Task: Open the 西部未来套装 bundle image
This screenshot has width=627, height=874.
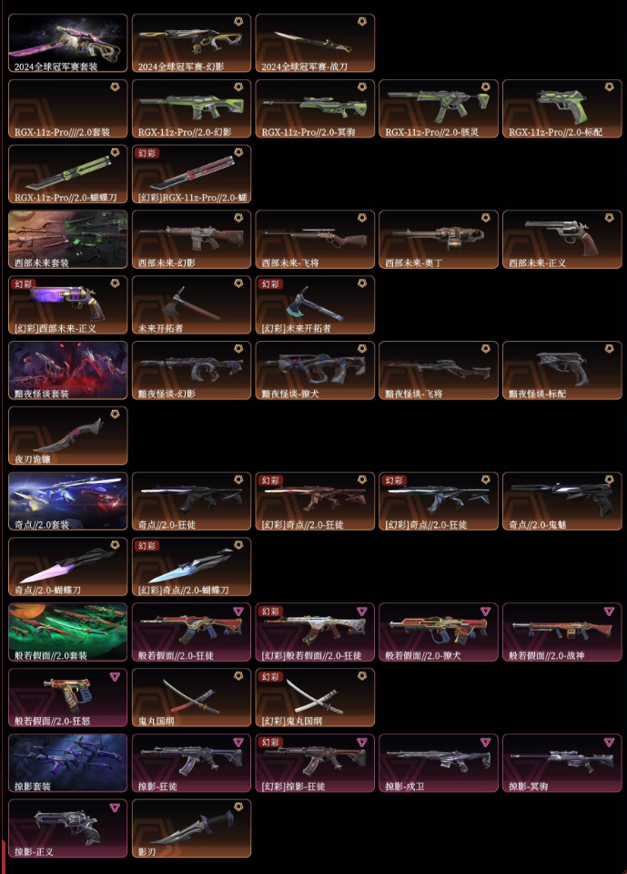Action: tap(68, 240)
